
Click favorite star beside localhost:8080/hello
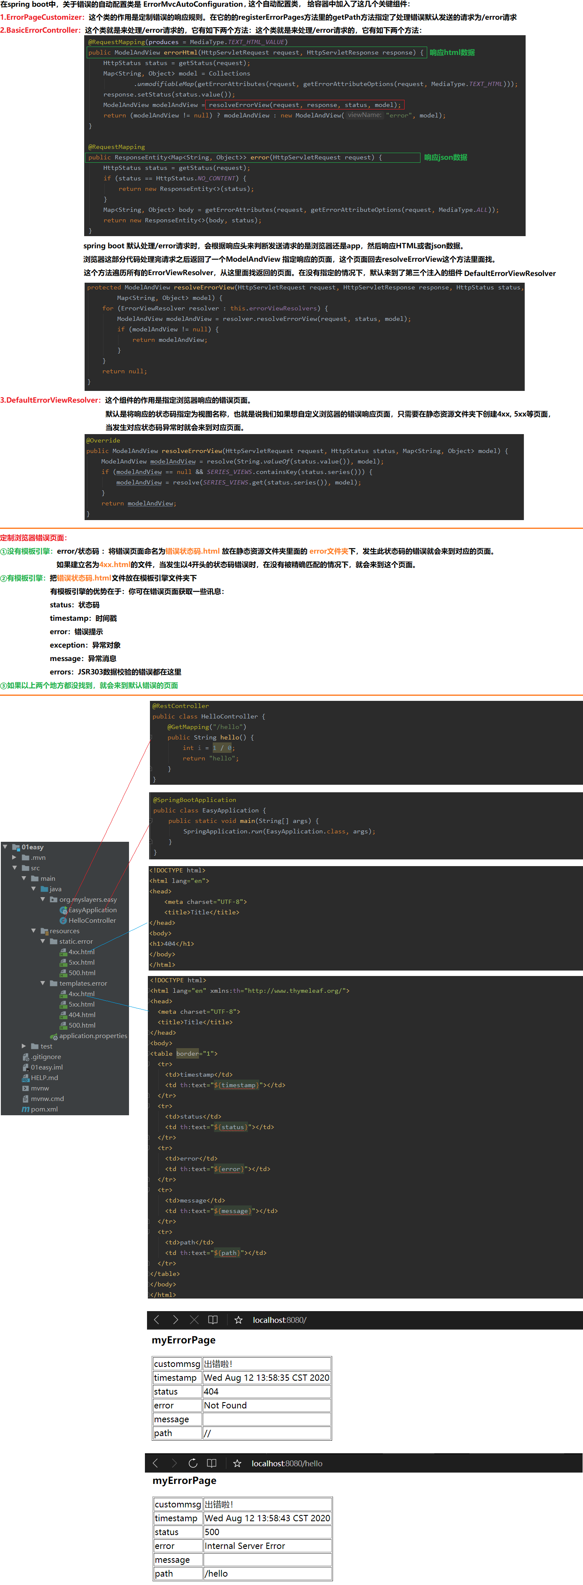237,1463
